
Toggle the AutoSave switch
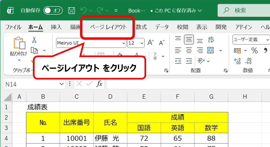coord(53,11)
